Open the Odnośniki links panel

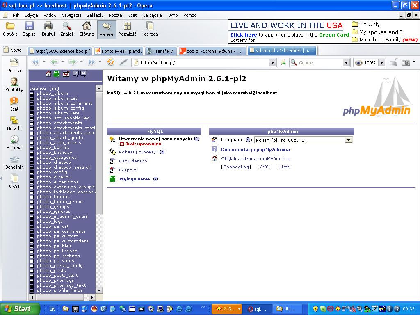tap(14, 162)
